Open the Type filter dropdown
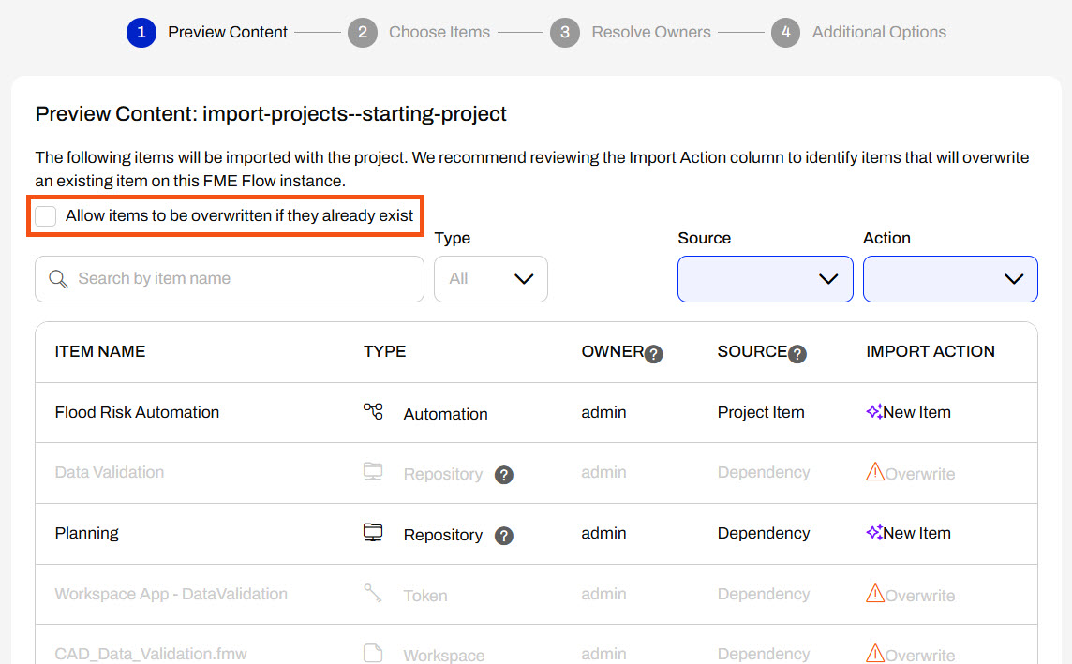 491,279
